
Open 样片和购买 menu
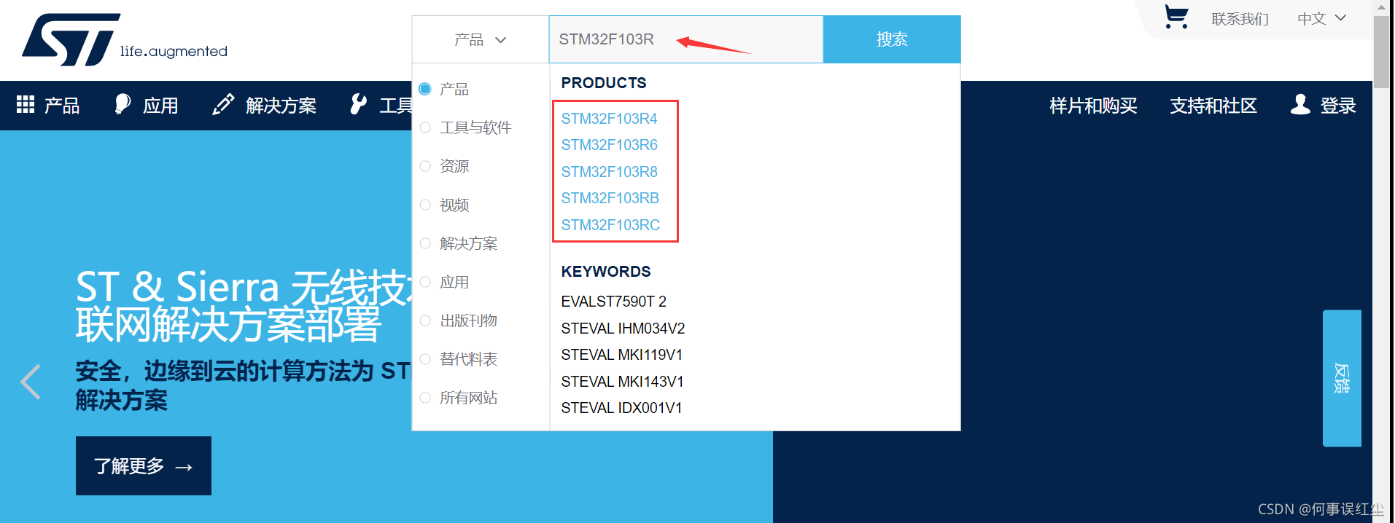pos(1093,106)
